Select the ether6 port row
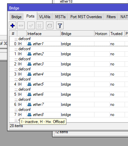Screen dimensions: 128x146 tap(68, 94)
